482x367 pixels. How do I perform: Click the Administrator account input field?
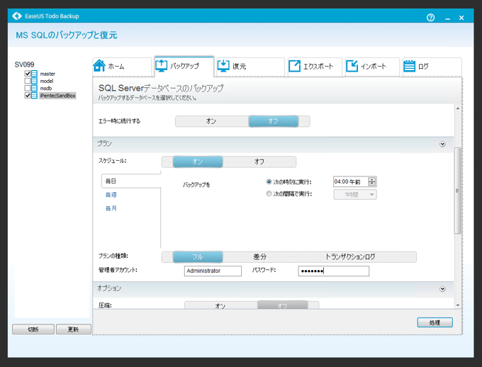[x=213, y=271]
